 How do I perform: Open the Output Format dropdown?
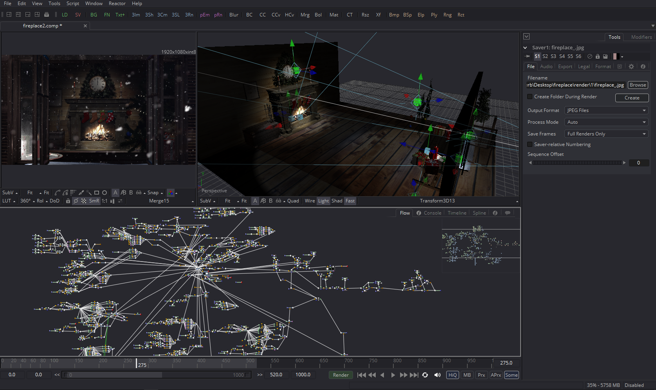[x=606, y=110]
